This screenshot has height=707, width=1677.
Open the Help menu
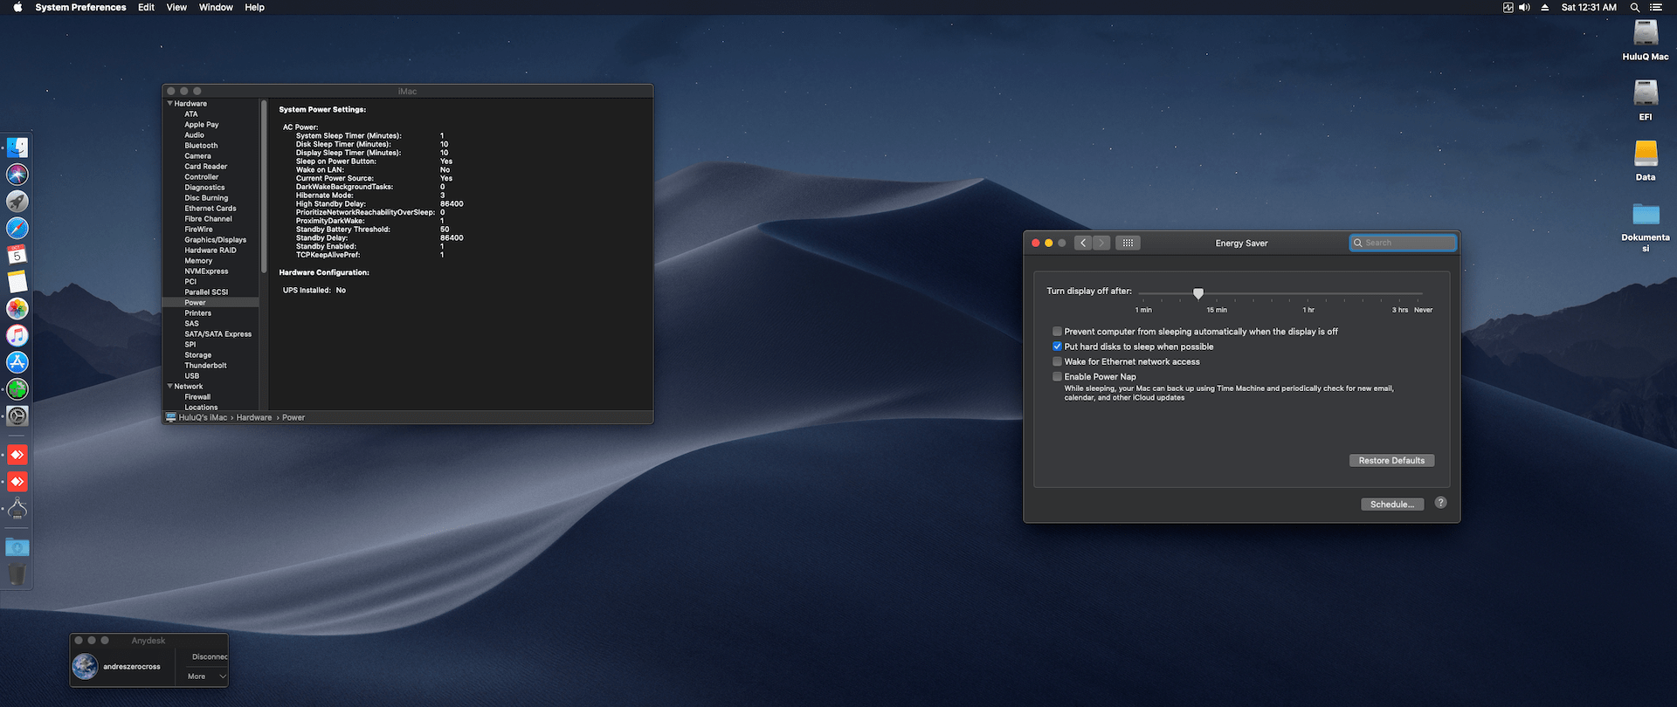click(x=254, y=7)
